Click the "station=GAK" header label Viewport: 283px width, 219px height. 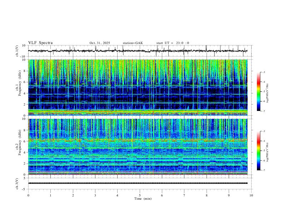133,43
